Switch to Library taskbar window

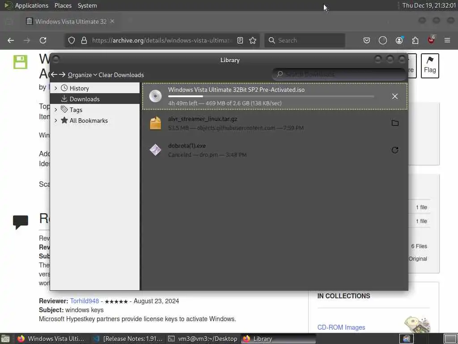(278, 339)
